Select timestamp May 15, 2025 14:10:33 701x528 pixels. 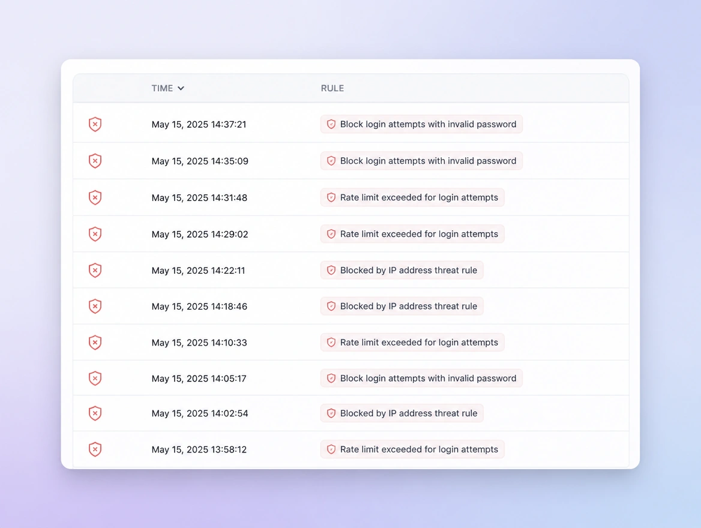(x=199, y=343)
